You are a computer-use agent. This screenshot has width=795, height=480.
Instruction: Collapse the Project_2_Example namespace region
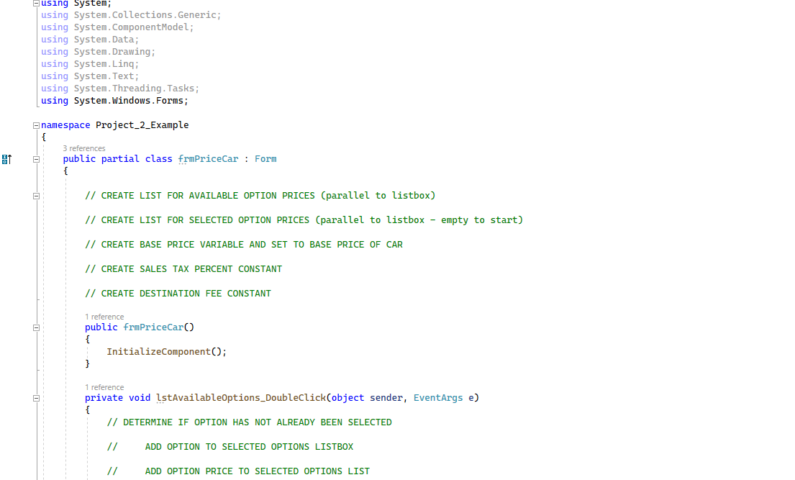tap(35, 124)
